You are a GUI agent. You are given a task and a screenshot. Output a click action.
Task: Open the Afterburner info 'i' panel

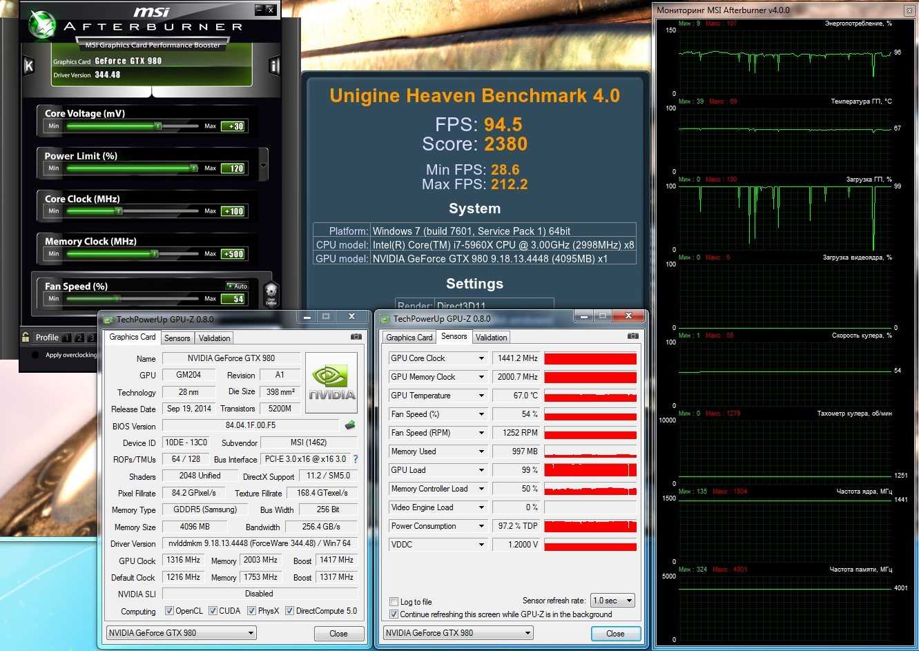[x=274, y=66]
